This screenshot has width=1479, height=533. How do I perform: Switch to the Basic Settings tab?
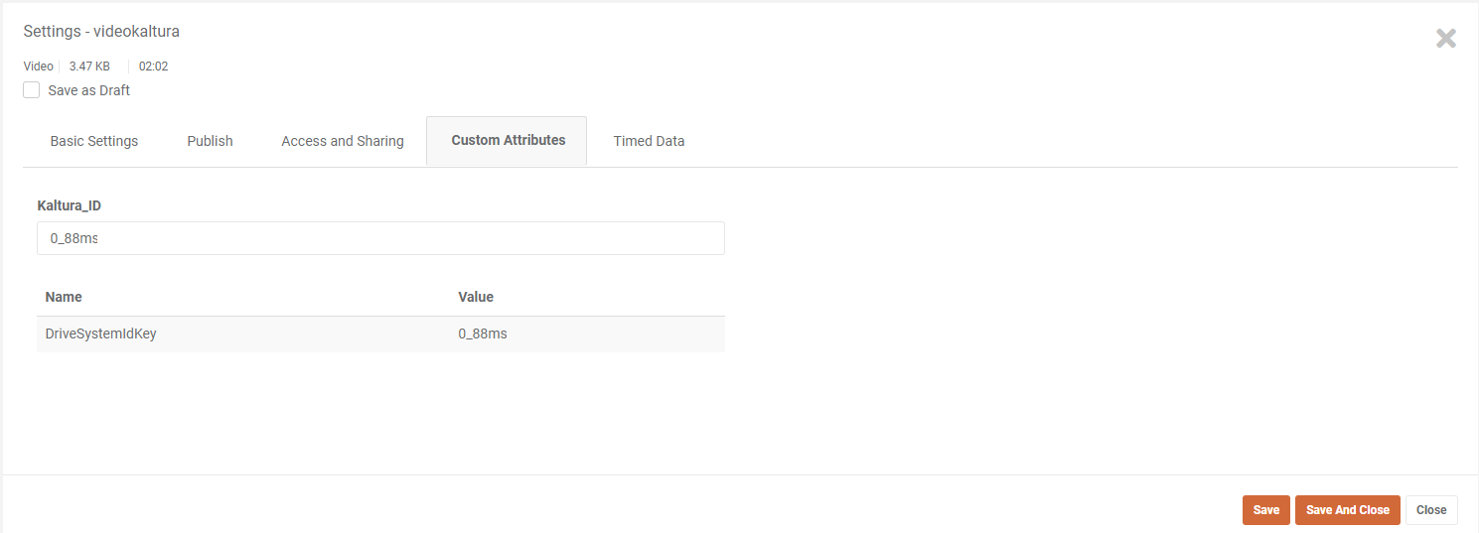(94, 141)
